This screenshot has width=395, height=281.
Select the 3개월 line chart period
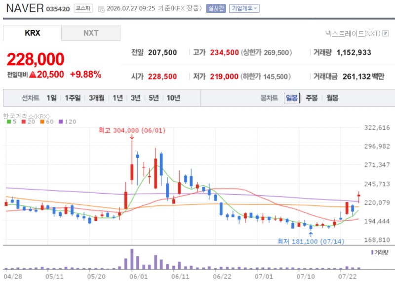point(96,98)
